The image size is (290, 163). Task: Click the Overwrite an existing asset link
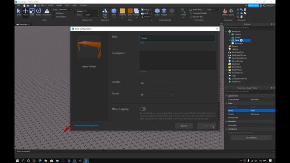click(87, 126)
